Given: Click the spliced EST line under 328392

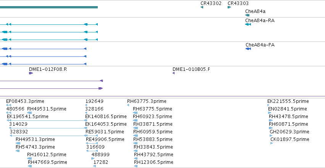Looking at the screenshot, I should point(54,136).
